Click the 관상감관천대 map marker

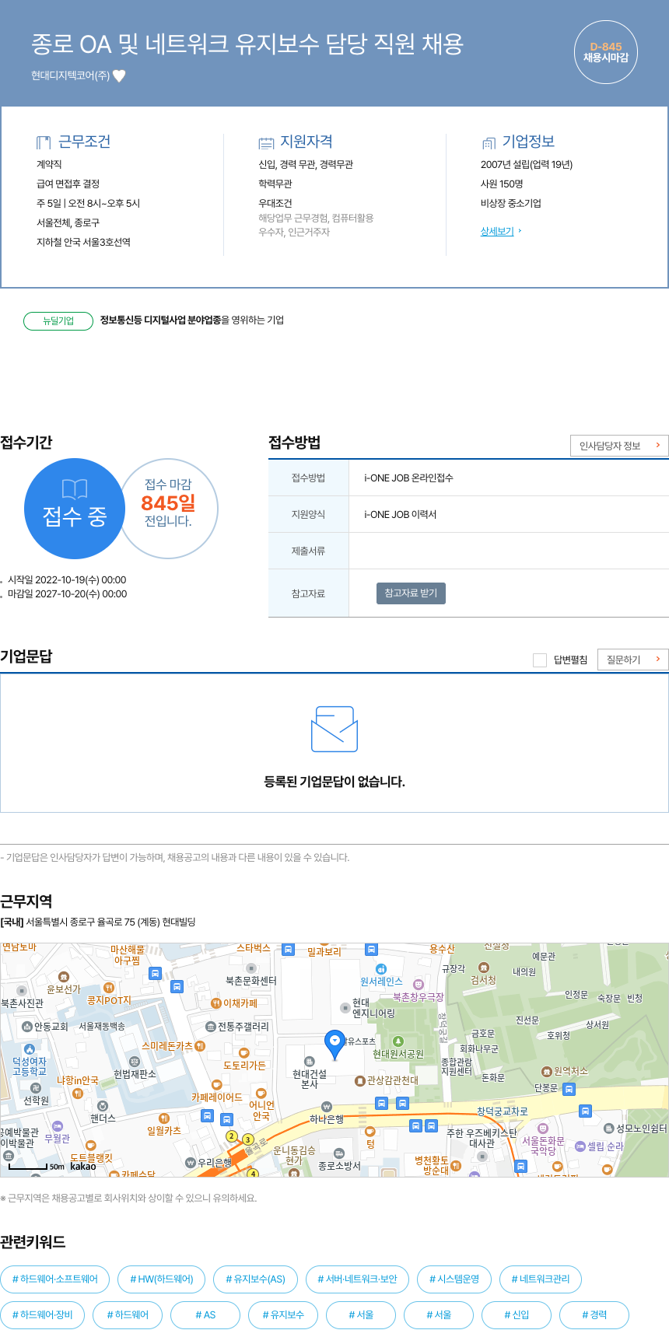(x=360, y=1080)
